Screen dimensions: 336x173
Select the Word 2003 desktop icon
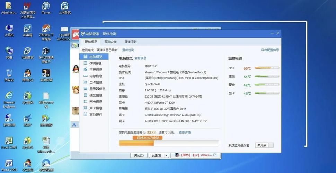tap(9, 165)
